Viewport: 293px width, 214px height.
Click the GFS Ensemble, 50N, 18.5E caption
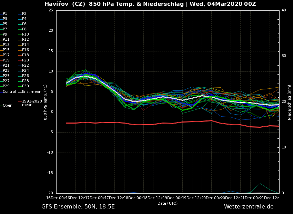point(78,206)
